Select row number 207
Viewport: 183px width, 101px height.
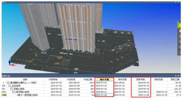pos(4,89)
